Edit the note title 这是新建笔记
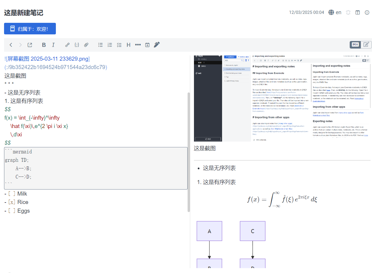 point(24,13)
